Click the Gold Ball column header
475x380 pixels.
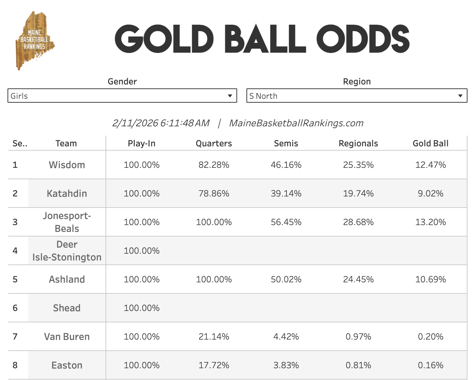(431, 143)
